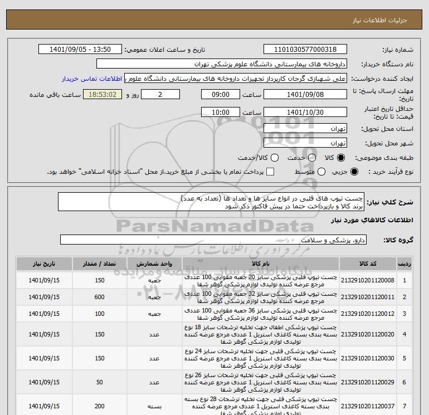Click the تعداد / مقدار column header
Screen dimensions: 429x415
(x=100, y=263)
